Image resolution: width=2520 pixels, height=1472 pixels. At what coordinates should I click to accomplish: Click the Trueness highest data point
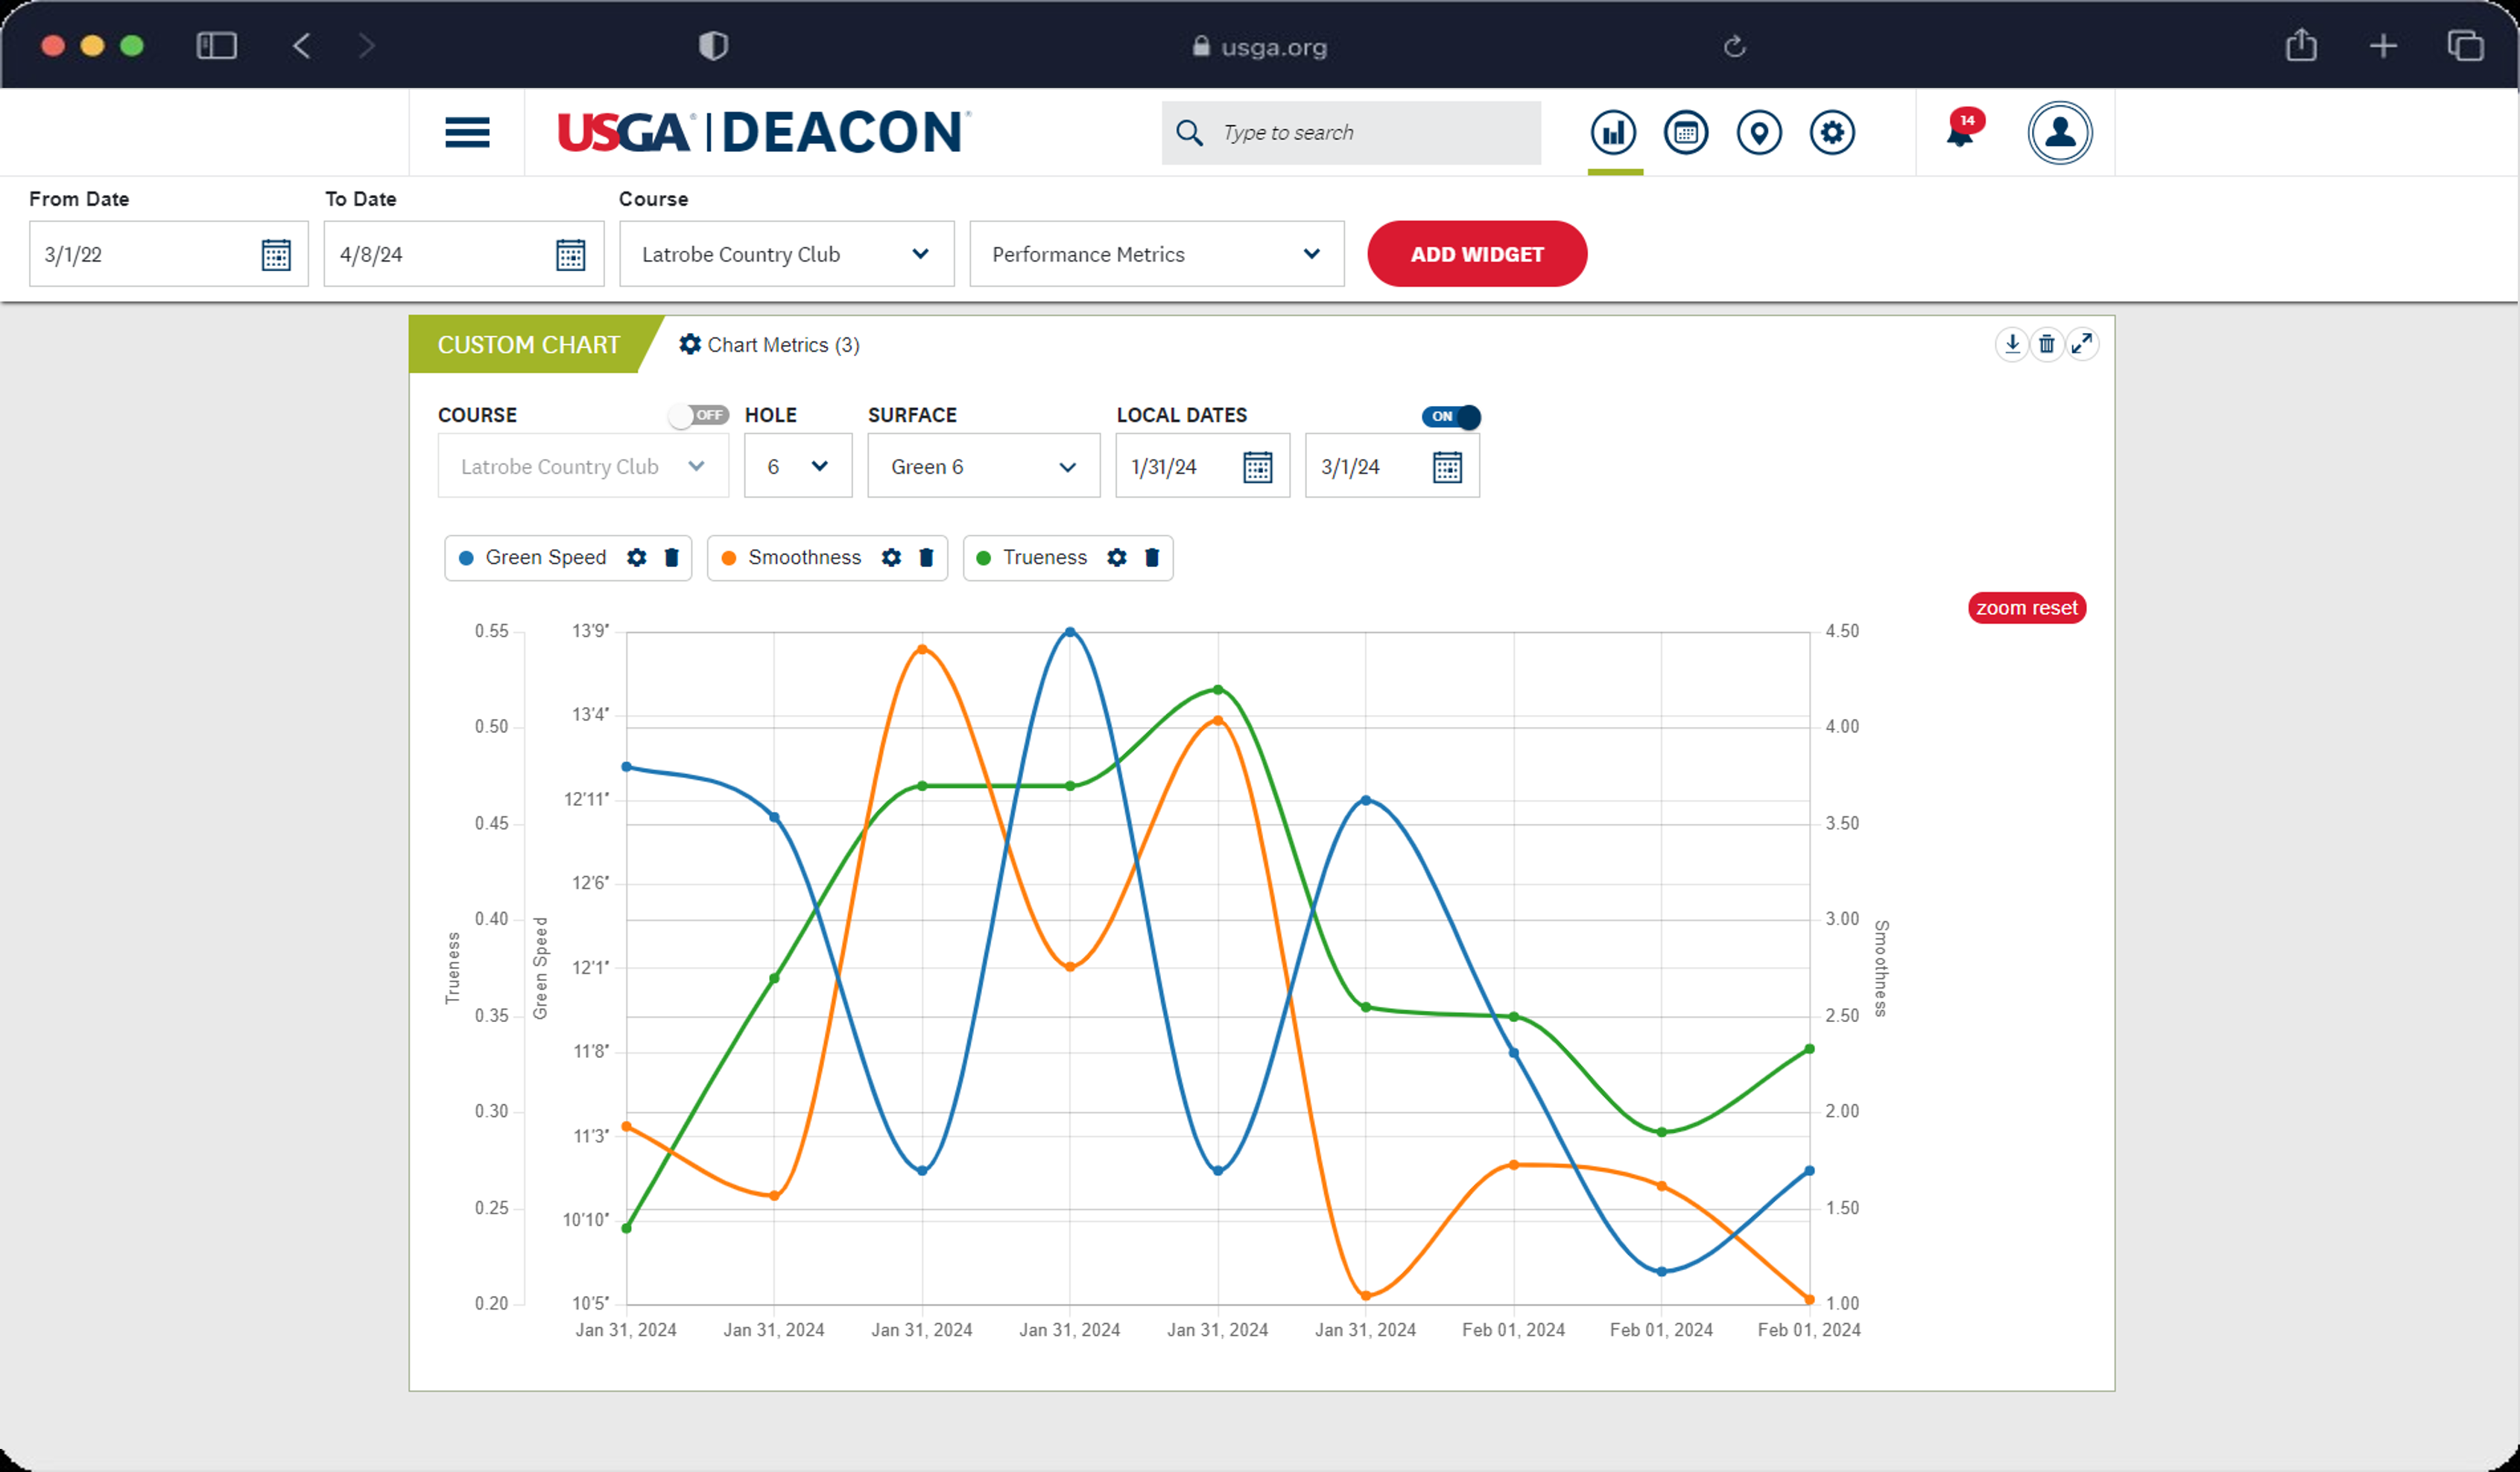pos(1218,690)
